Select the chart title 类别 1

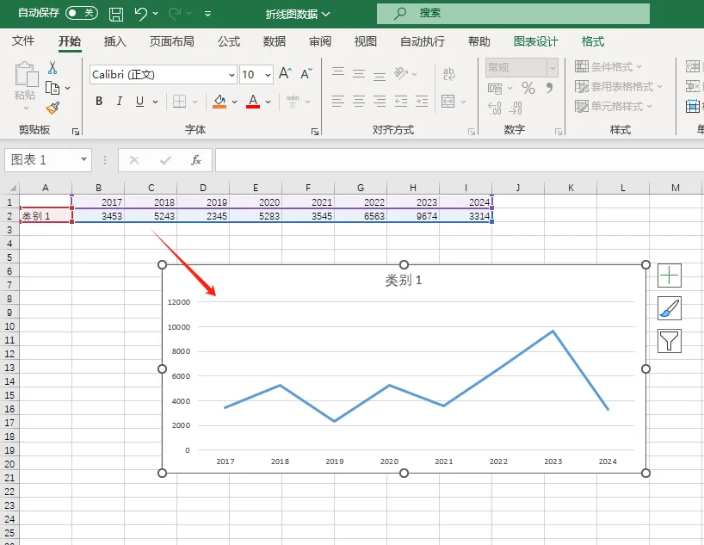pos(403,281)
